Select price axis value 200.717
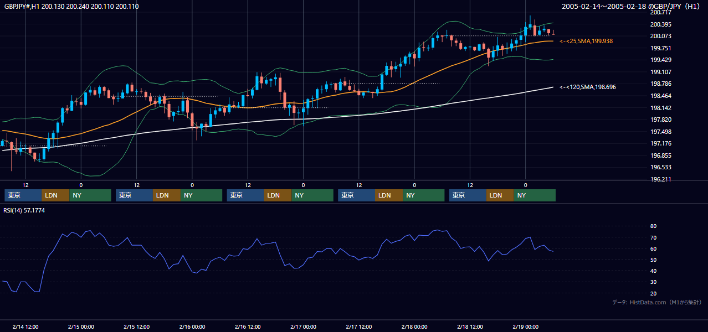708x332 pixels. [x=660, y=12]
